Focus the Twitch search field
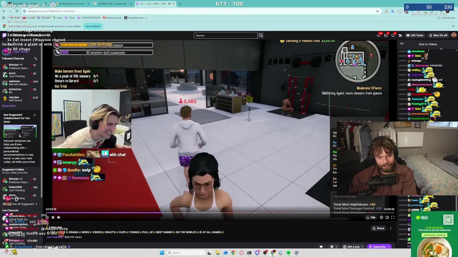458x257 pixels. (225, 35)
